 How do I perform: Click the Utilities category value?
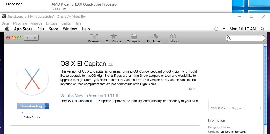tap(226, 127)
